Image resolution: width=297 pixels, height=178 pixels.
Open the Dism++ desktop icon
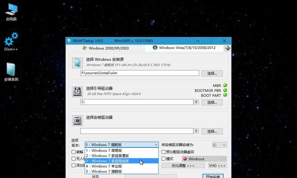coord(11,41)
